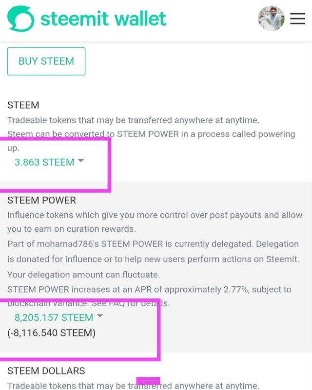Click the caret arrow beside 3.863 STEEM
The image size is (312, 390).
tap(81, 161)
